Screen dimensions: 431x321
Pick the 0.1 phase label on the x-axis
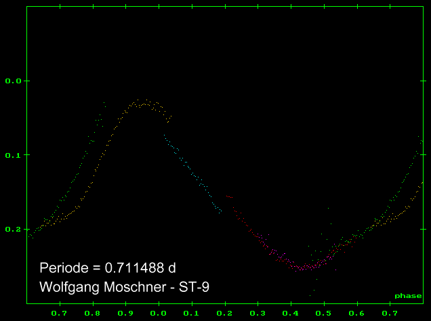point(192,314)
